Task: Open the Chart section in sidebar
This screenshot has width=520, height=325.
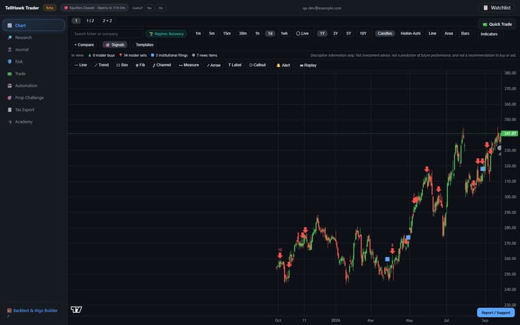Action: [34, 25]
